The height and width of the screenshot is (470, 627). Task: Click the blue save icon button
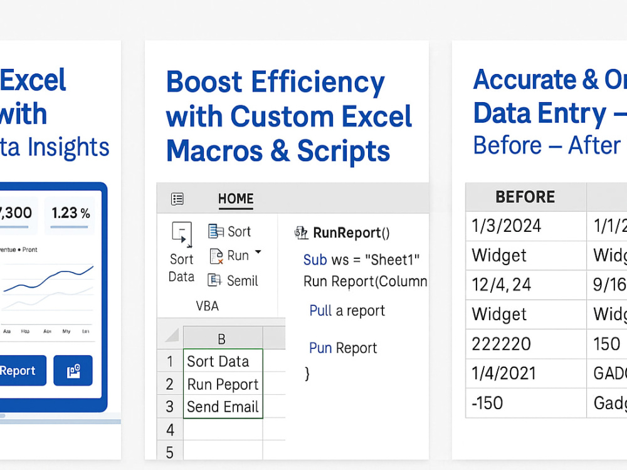coord(73,370)
